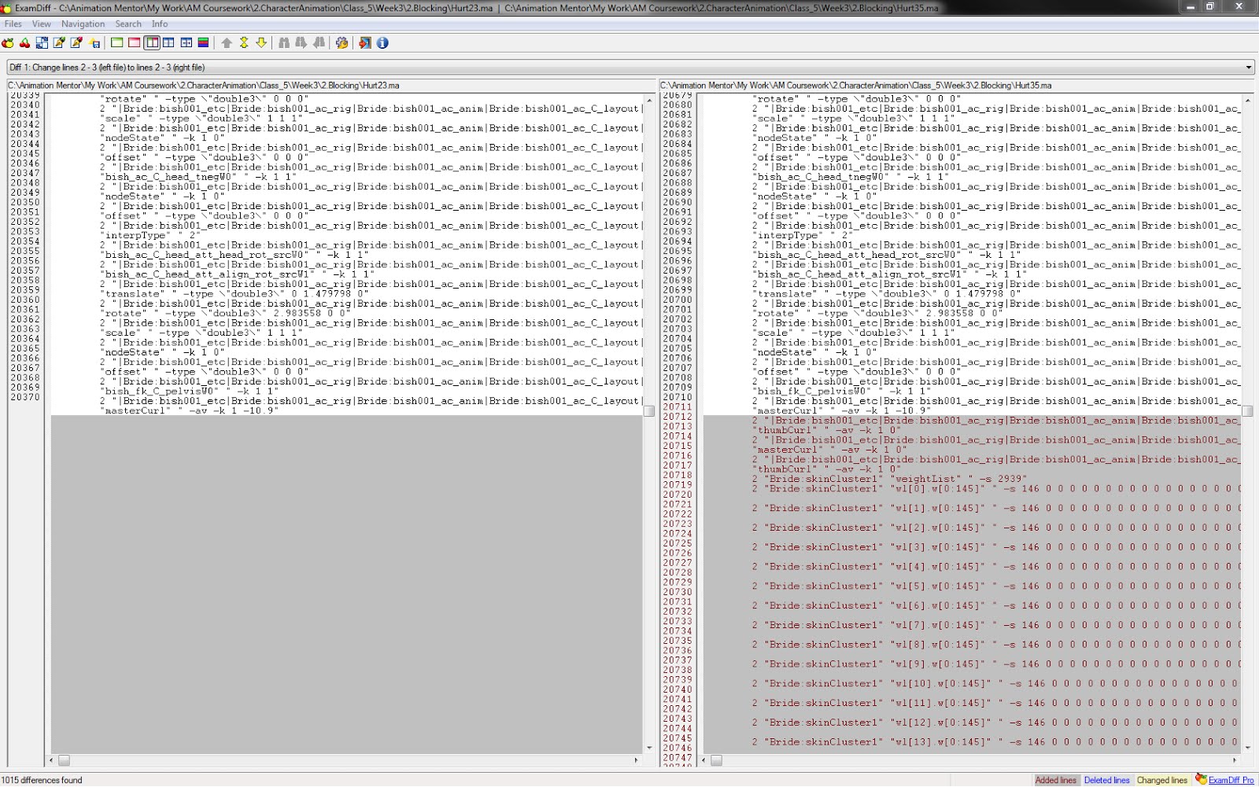Open options via the gear icon
Viewport: 1259px width, 787px height.
[343, 43]
